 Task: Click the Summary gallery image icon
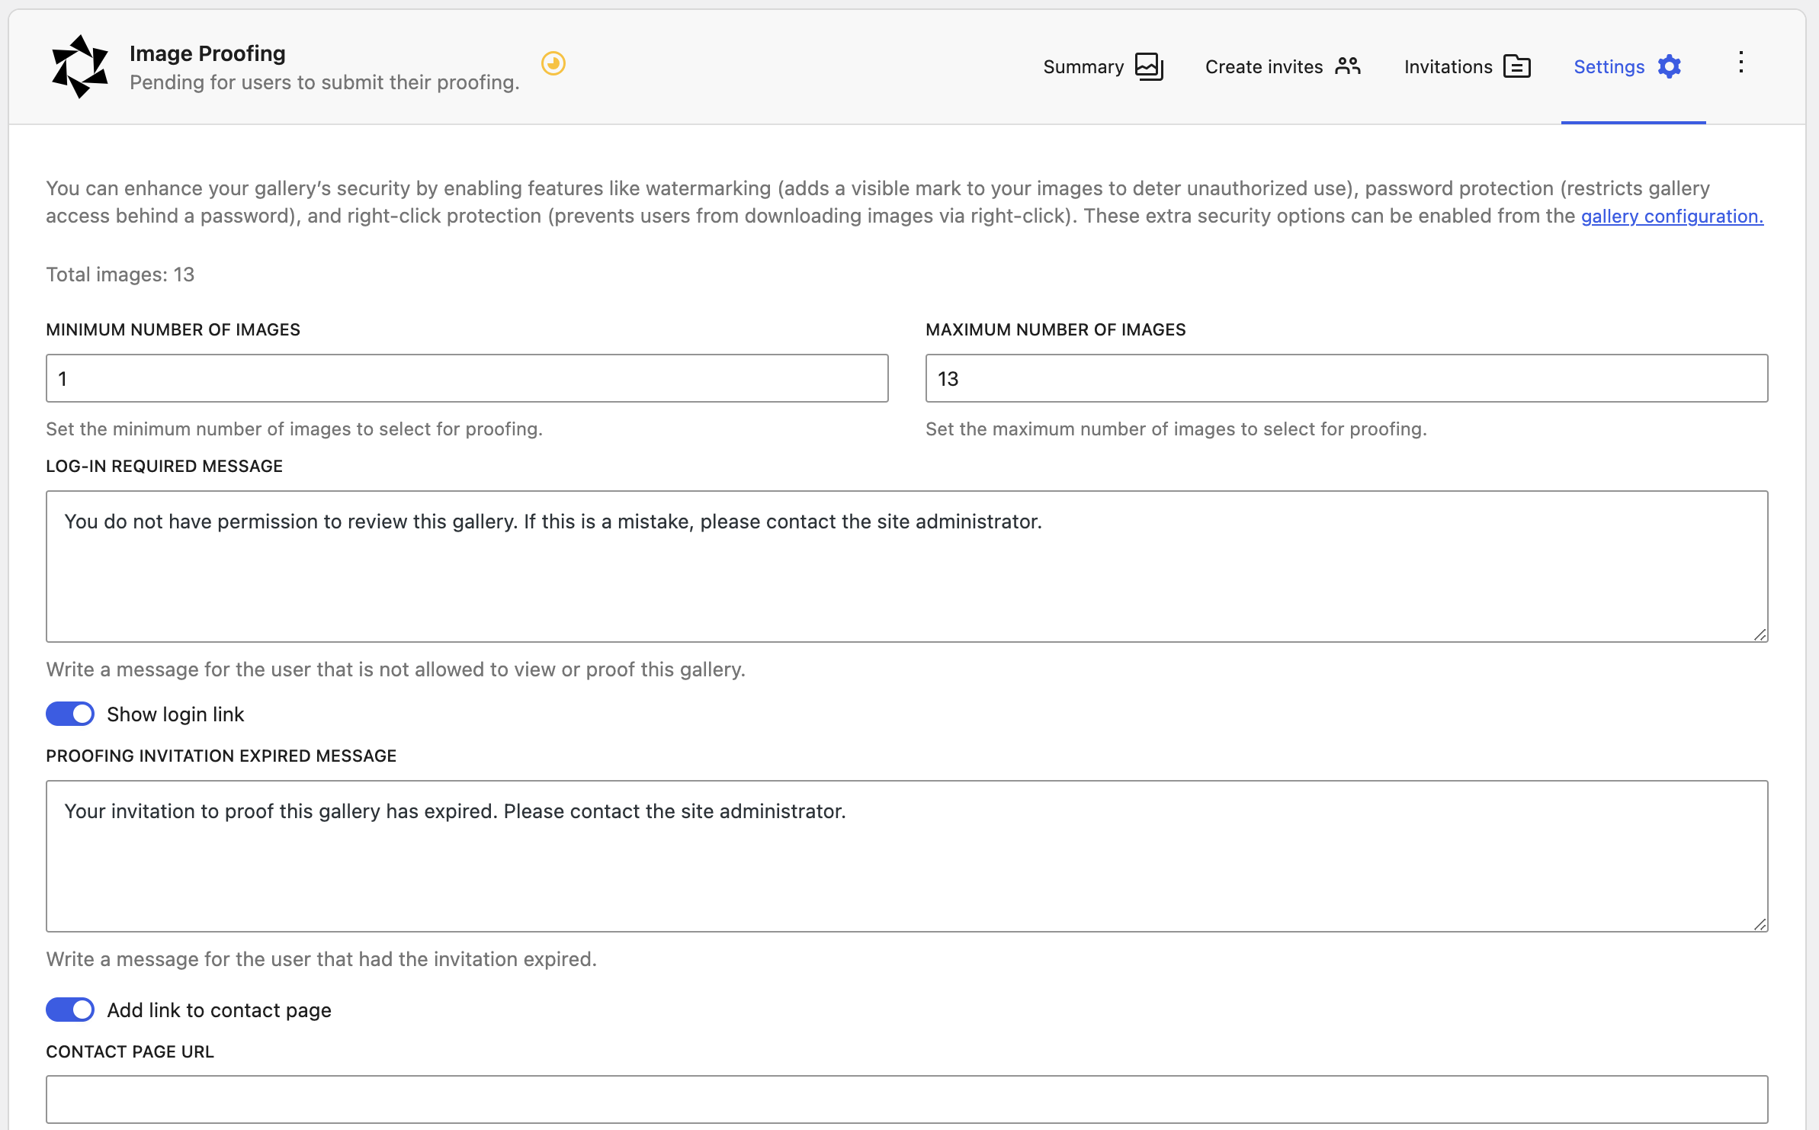pos(1150,66)
